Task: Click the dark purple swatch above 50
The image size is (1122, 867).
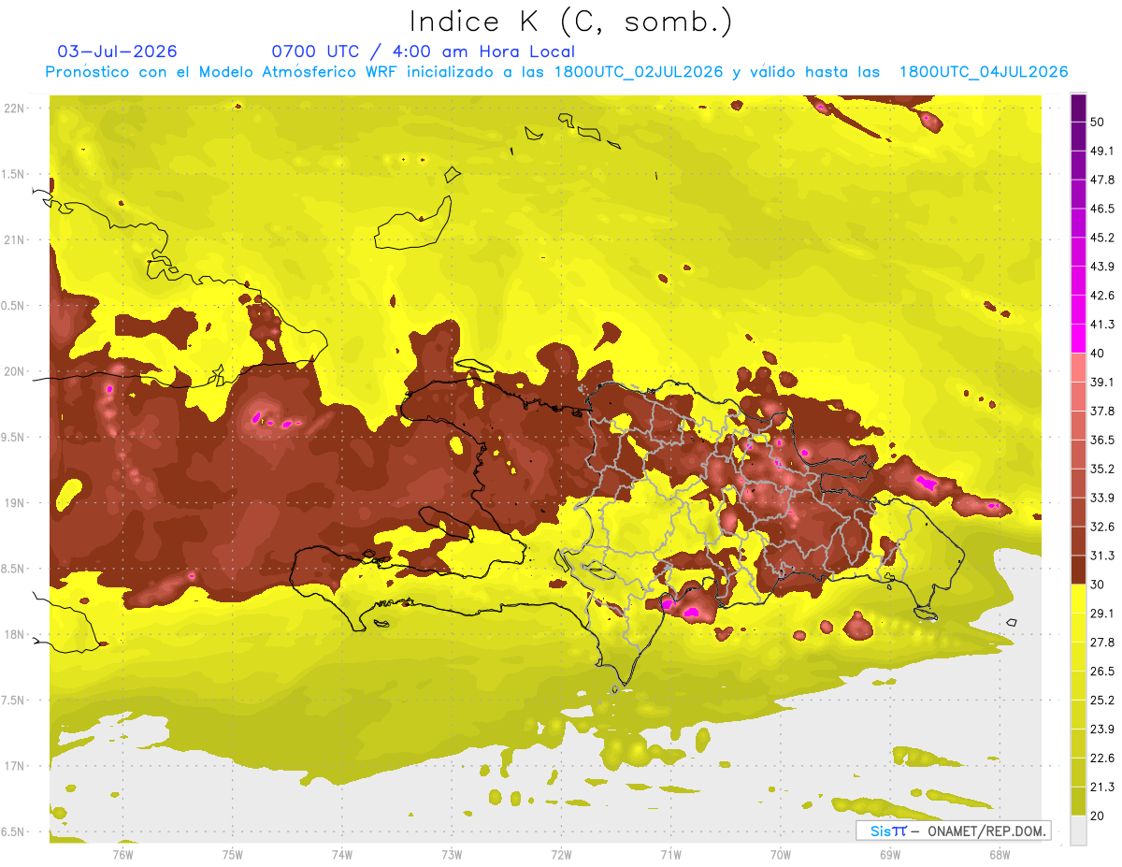Action: click(1079, 108)
